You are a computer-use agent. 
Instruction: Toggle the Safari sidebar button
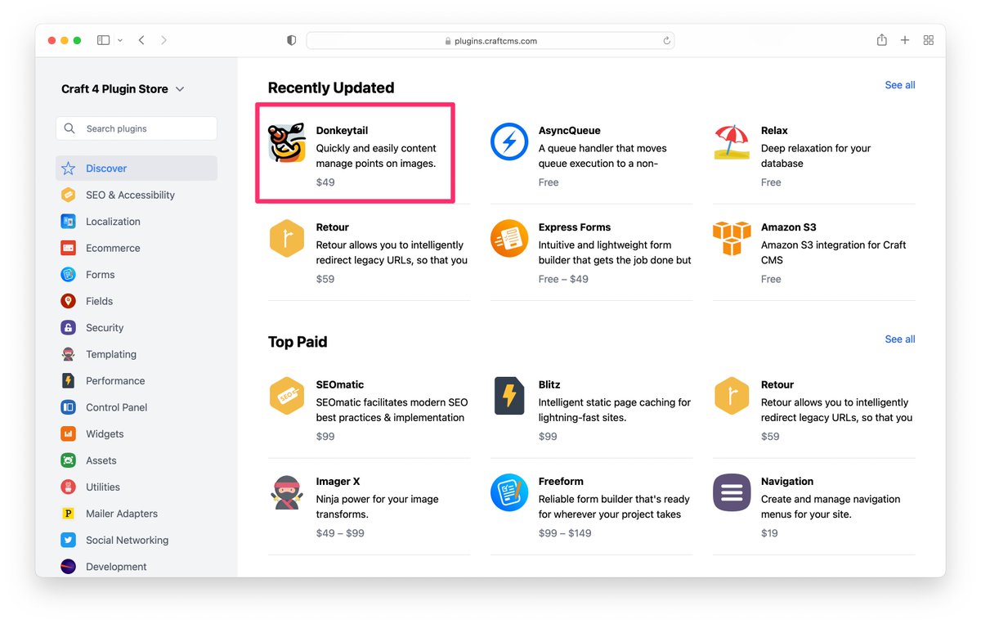(x=103, y=40)
